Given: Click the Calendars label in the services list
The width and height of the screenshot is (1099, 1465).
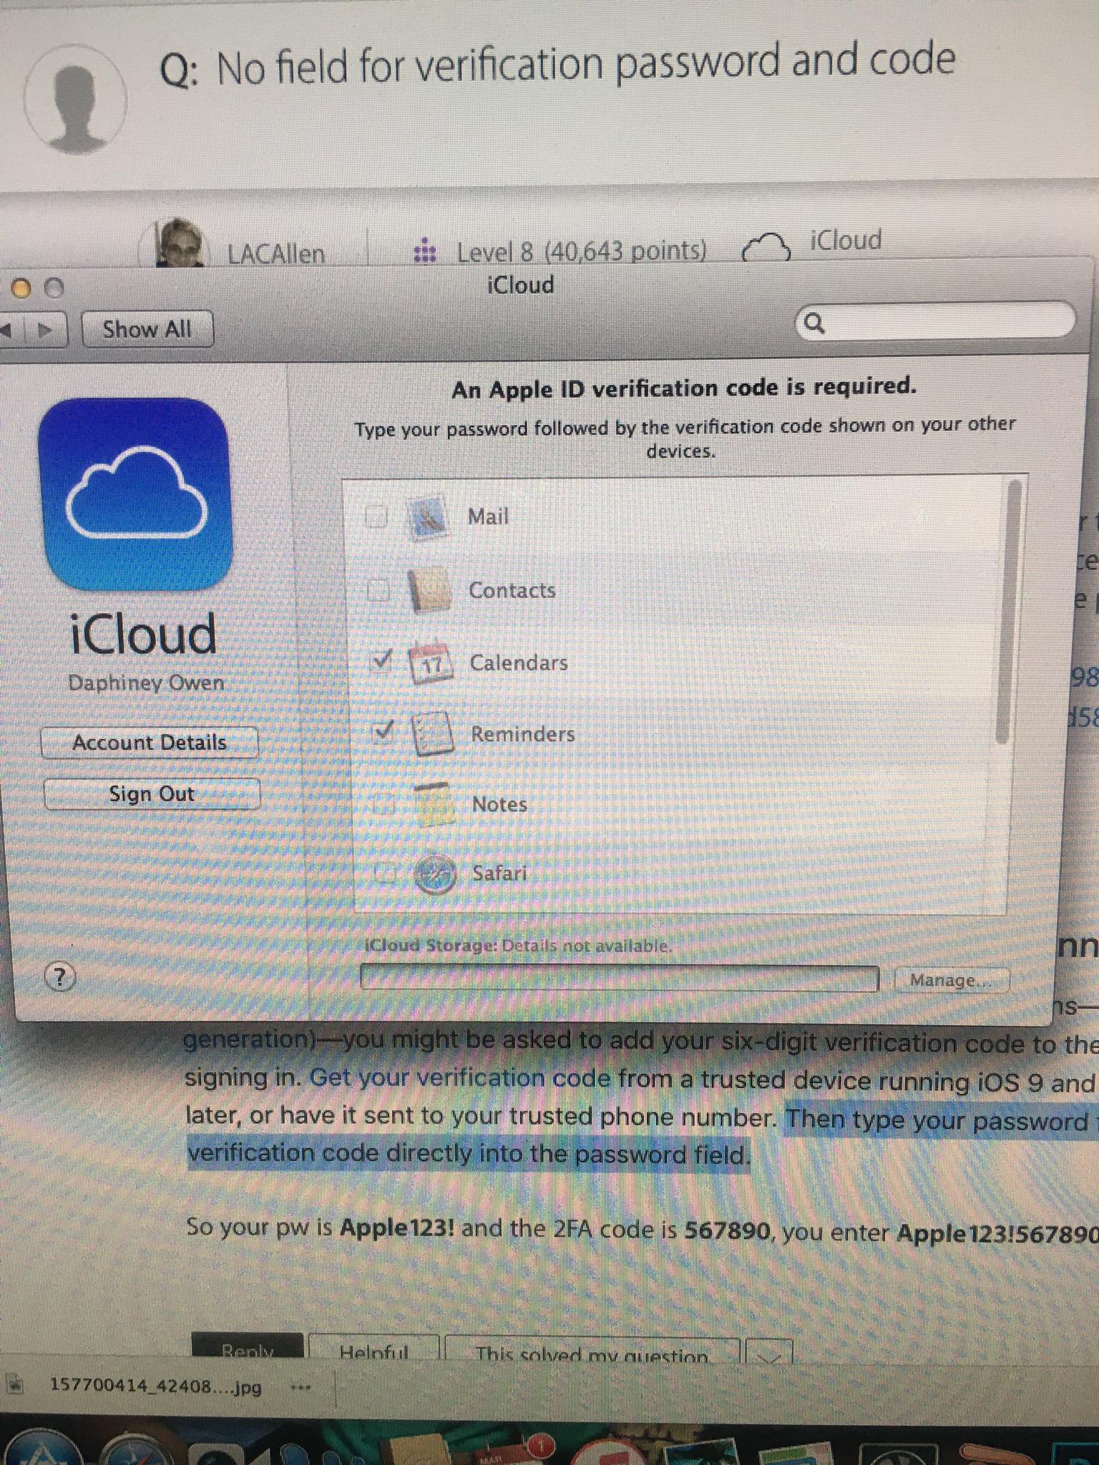Looking at the screenshot, I should 519,662.
